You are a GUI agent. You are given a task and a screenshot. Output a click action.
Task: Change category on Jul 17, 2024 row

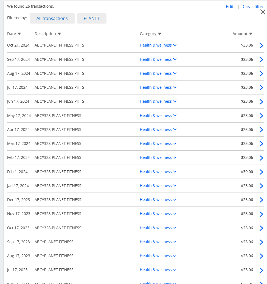click(158, 87)
